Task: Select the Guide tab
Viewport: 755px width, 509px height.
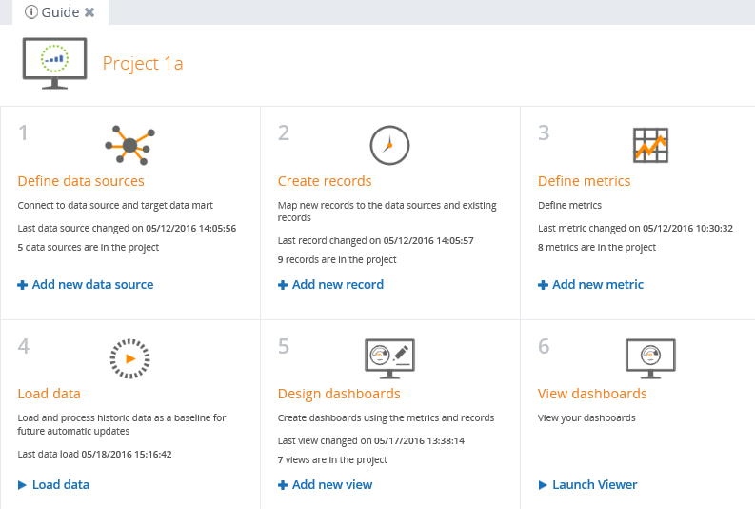Action: point(60,12)
